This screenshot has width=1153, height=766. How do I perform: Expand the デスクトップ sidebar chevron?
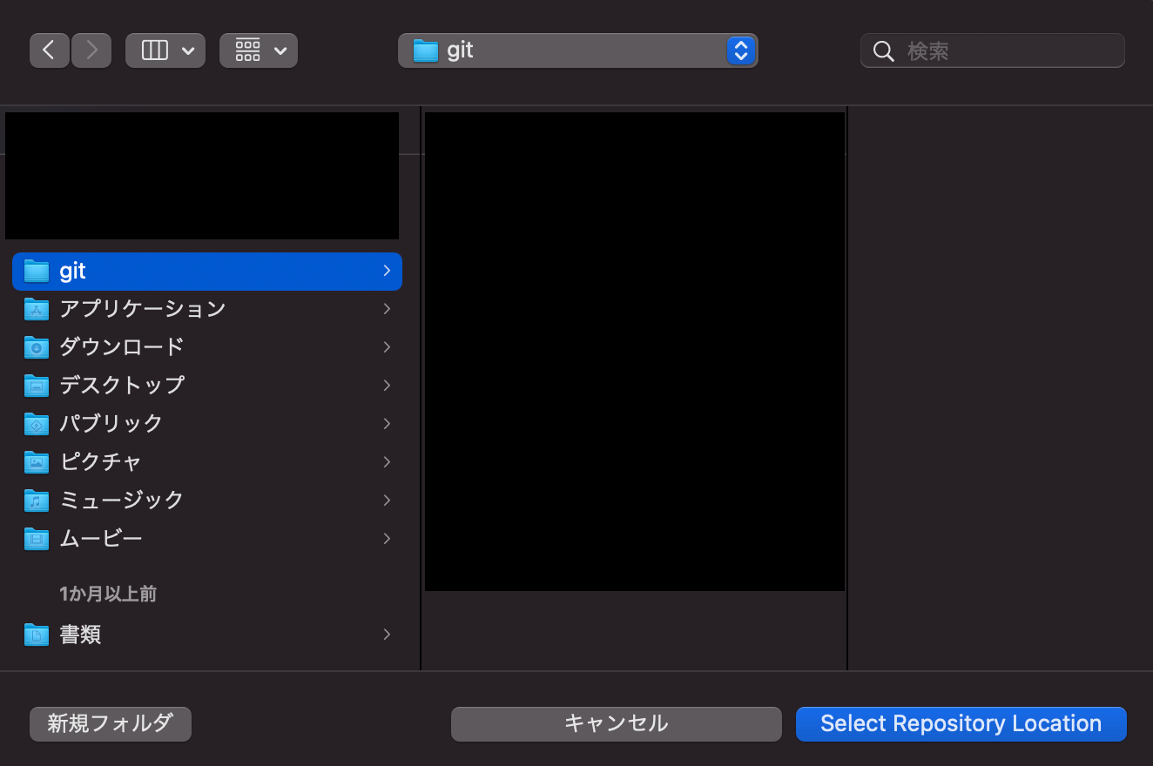click(x=387, y=386)
